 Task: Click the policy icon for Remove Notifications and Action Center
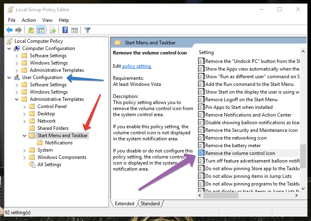pyautogui.click(x=201, y=115)
